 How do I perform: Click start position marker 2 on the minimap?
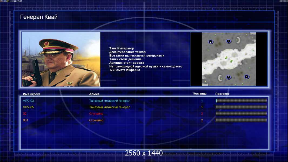click(211, 42)
